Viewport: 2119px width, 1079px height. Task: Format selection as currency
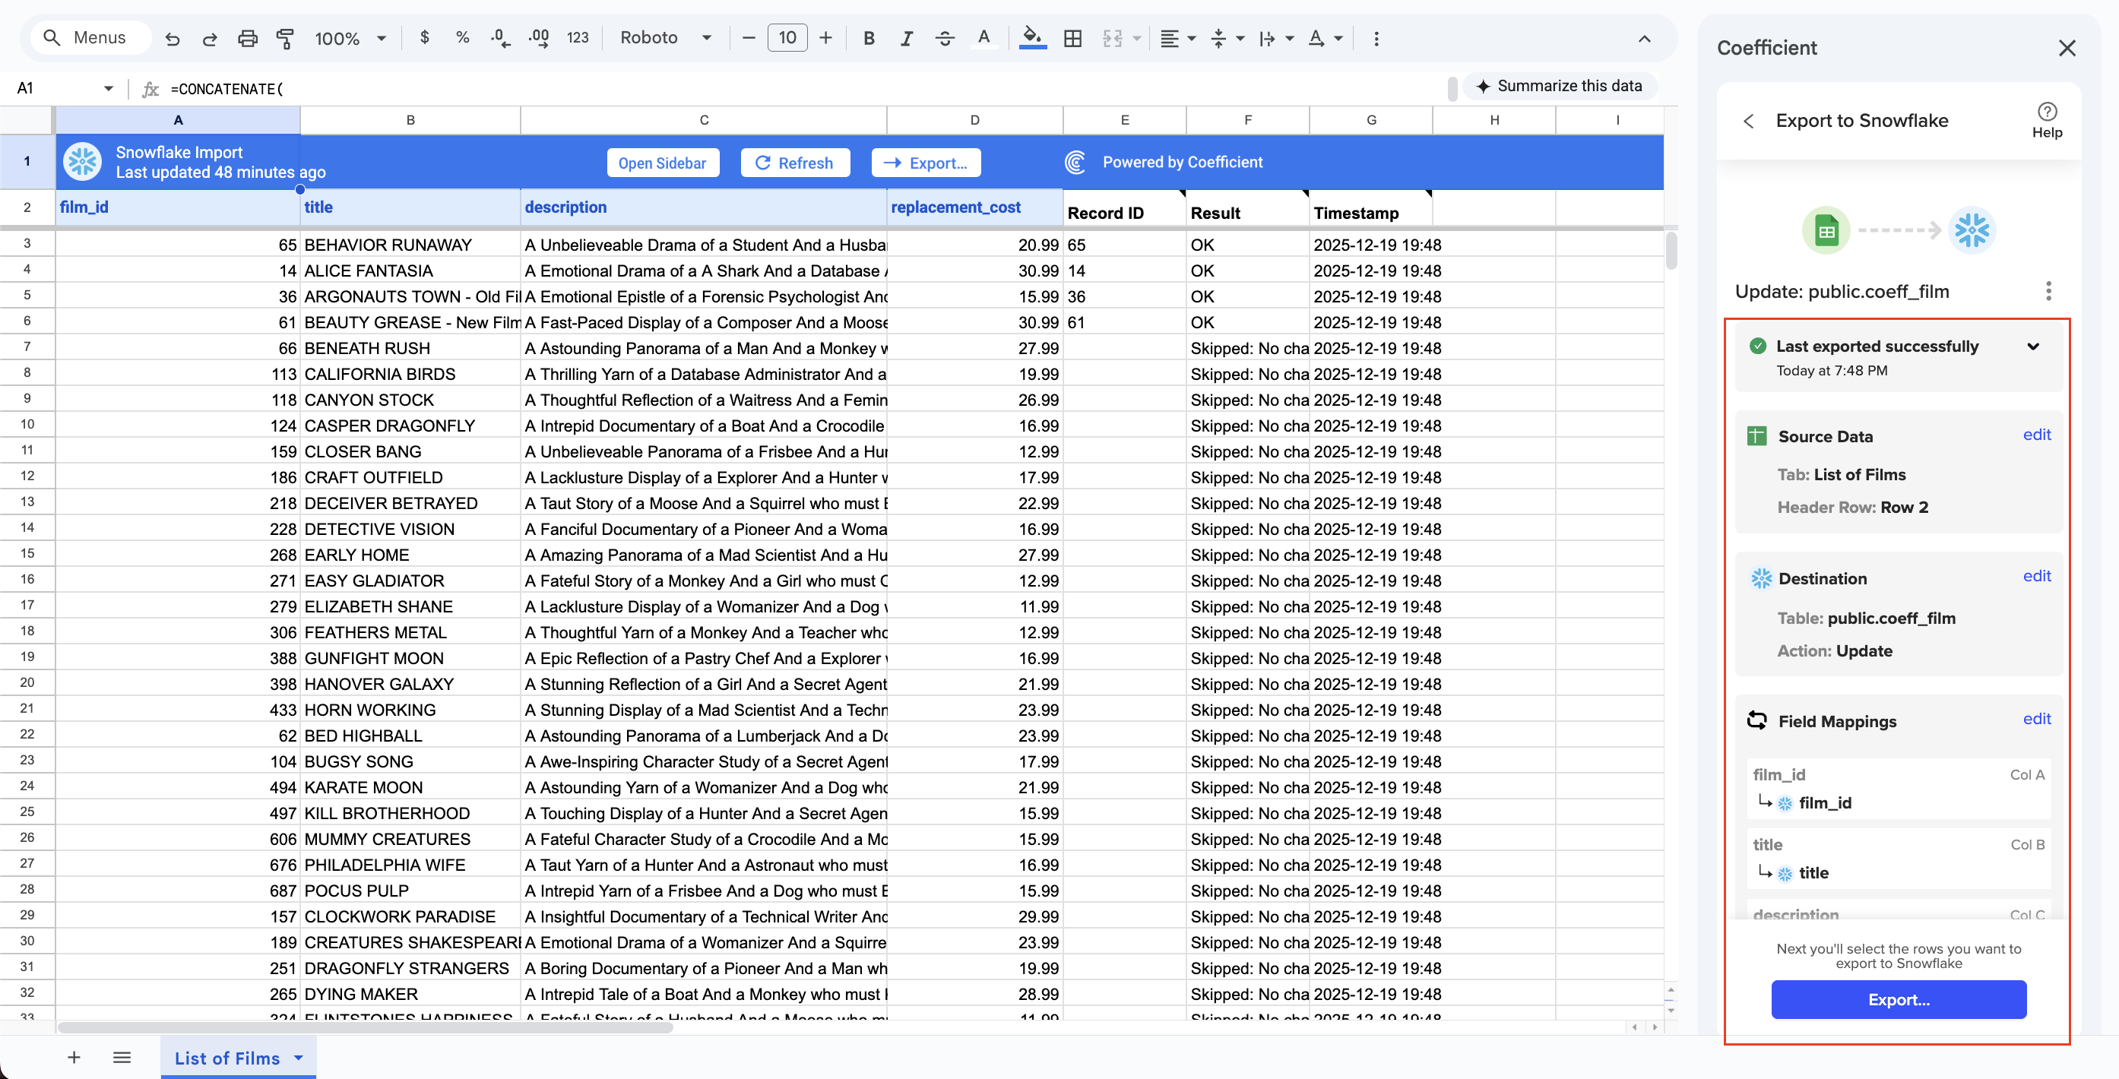(426, 38)
